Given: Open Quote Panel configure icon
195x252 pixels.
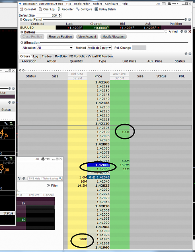Looking at the screenshot, I should click(x=185, y=19).
